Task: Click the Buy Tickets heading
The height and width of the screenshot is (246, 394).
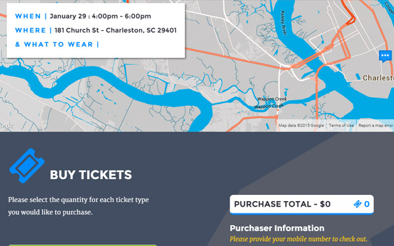Action: tap(90, 175)
